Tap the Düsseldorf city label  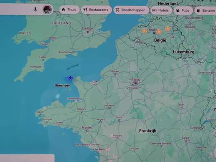click(195, 18)
